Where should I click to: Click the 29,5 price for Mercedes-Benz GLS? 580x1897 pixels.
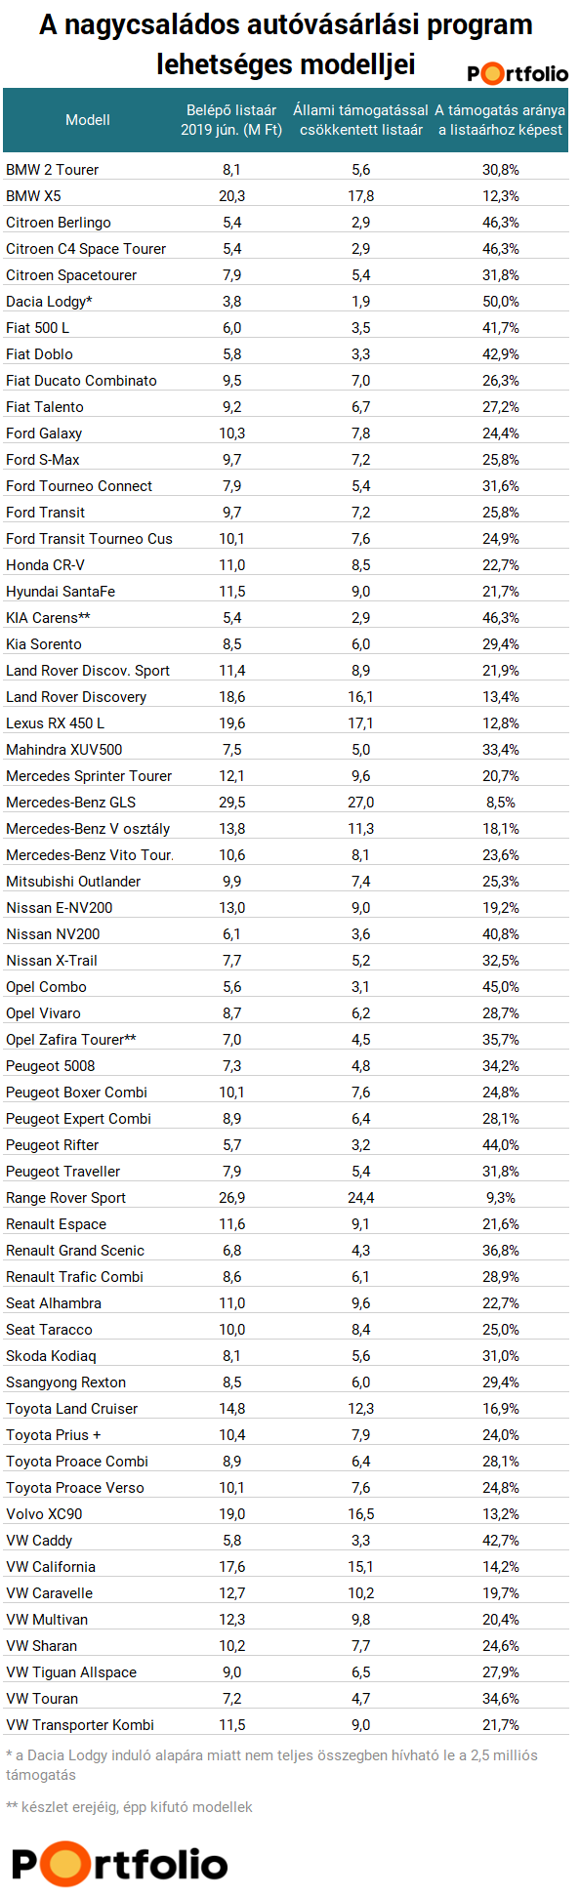click(x=231, y=803)
